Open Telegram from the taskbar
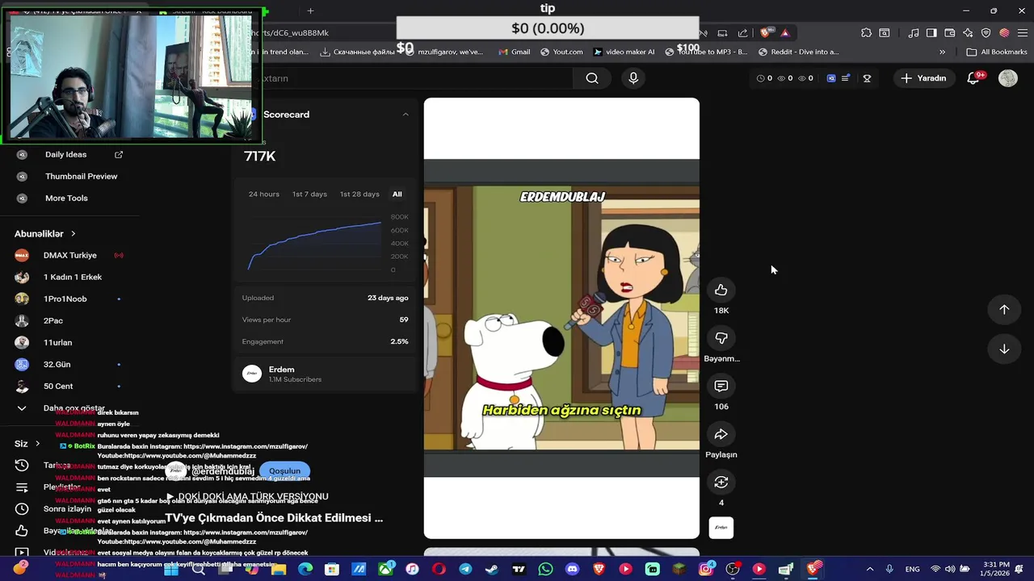Image resolution: width=1034 pixels, height=581 pixels. point(465,569)
